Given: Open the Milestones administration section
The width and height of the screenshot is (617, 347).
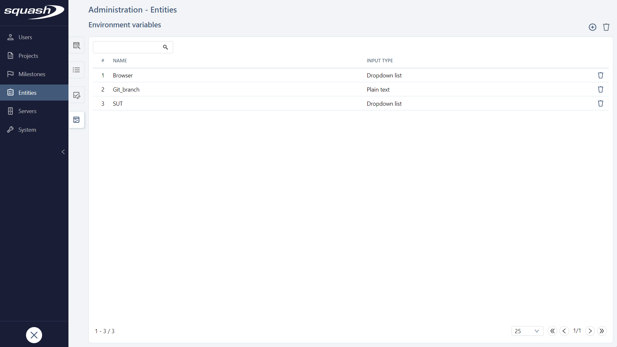Looking at the screenshot, I should [32, 74].
